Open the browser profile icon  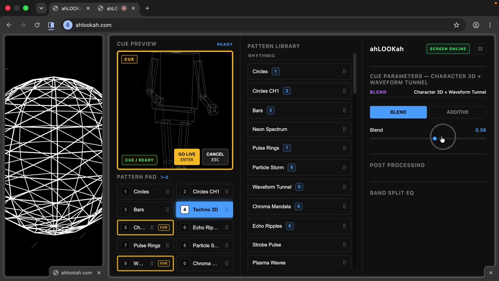476,25
